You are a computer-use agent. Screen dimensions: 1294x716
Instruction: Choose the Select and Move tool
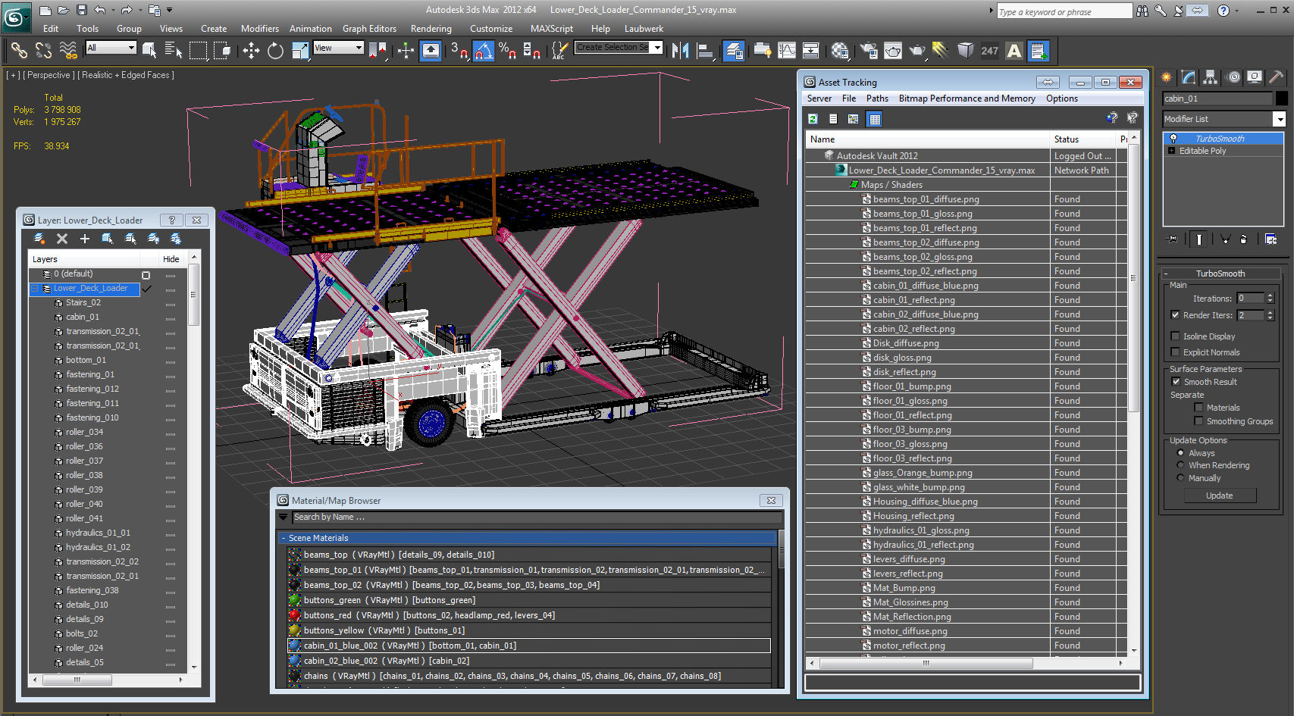(251, 51)
